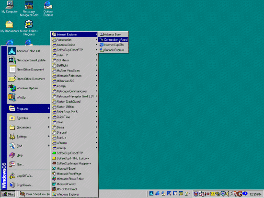The width and height of the screenshot is (264, 198).
Task: Launch Connection Wizard
Action: click(113, 40)
